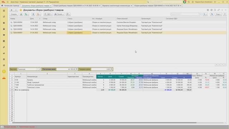This screenshot has width=229, height=129.
Task: Click the Кровать cell in the spreadsheet
Action: (x=47, y=80)
